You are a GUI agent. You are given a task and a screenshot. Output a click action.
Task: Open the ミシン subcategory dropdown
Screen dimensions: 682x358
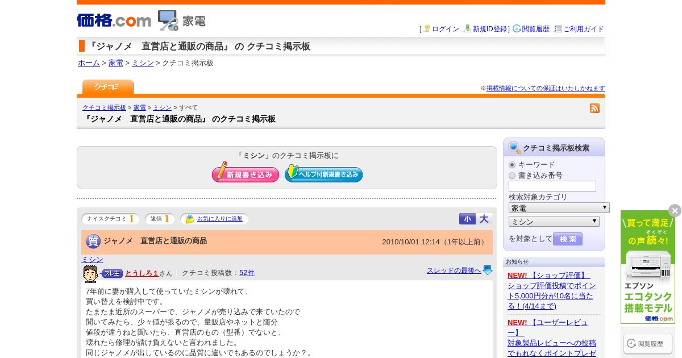pyautogui.click(x=554, y=222)
